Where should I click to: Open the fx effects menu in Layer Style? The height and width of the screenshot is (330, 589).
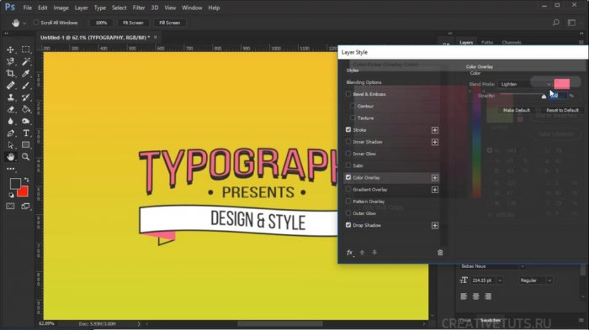pos(350,253)
